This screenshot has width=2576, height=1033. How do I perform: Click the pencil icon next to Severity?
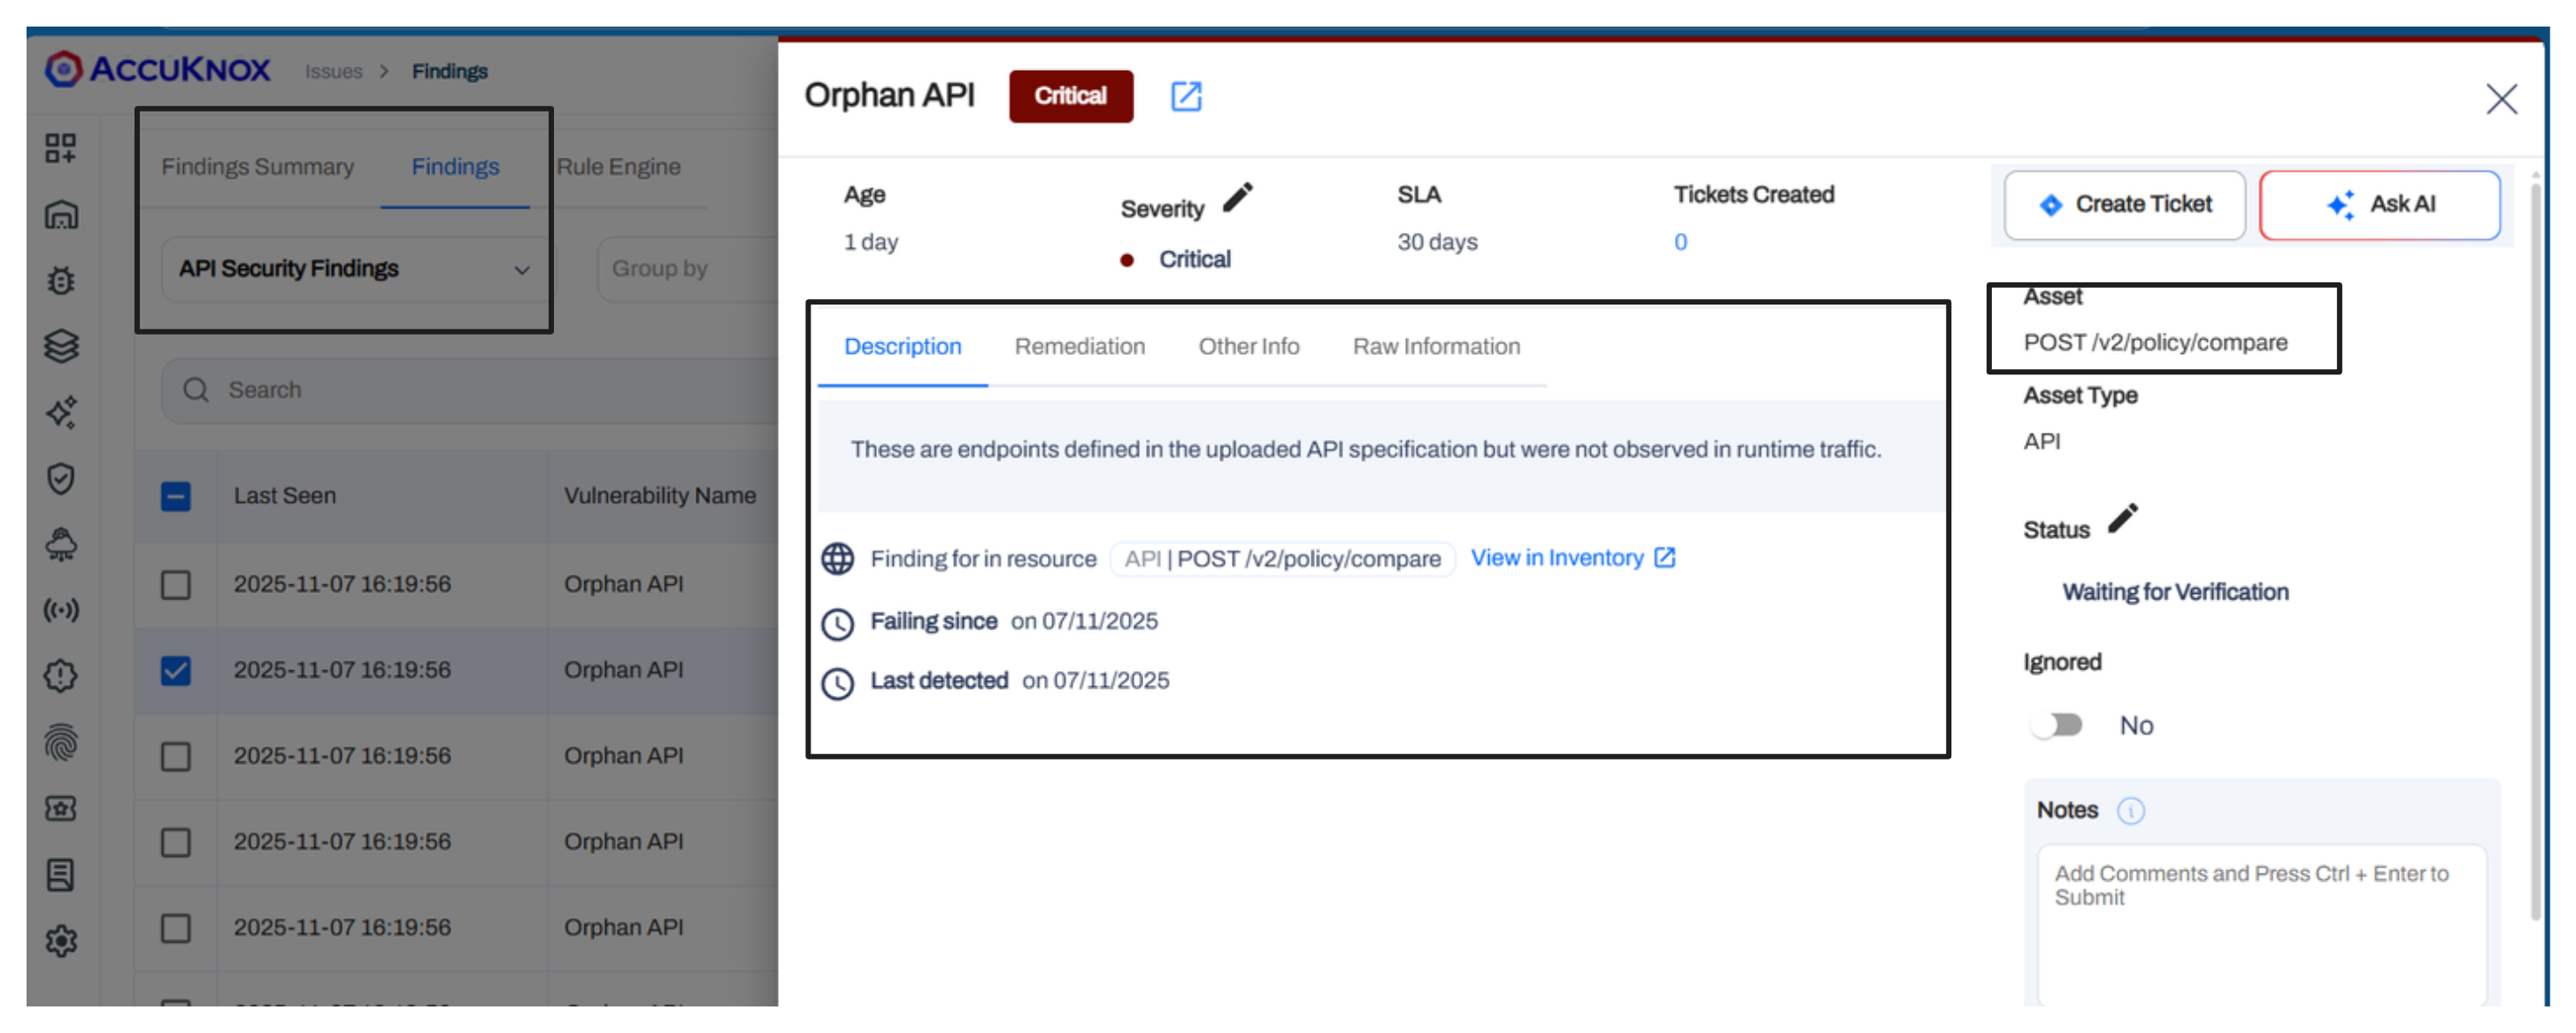point(1237,197)
